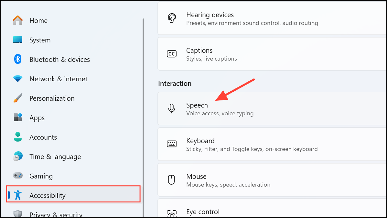Open the Keyboard title

(x=200, y=141)
